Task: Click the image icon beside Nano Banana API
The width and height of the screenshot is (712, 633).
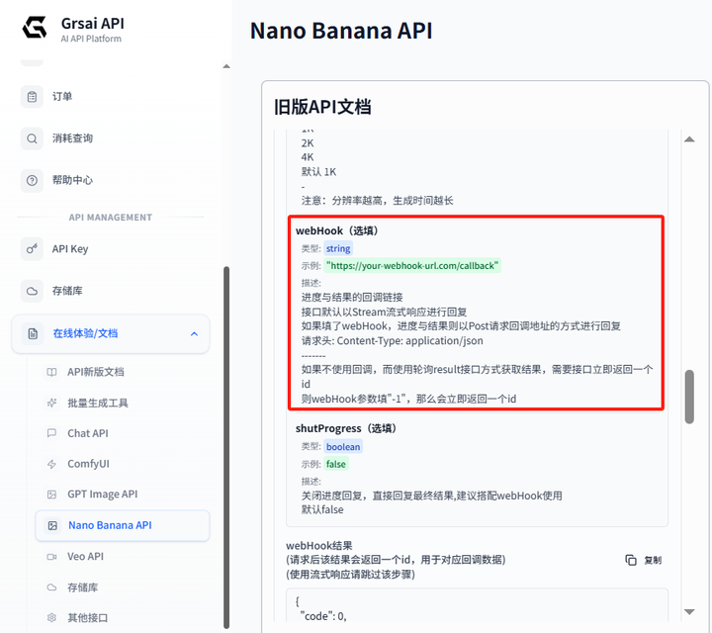Action: (52, 525)
